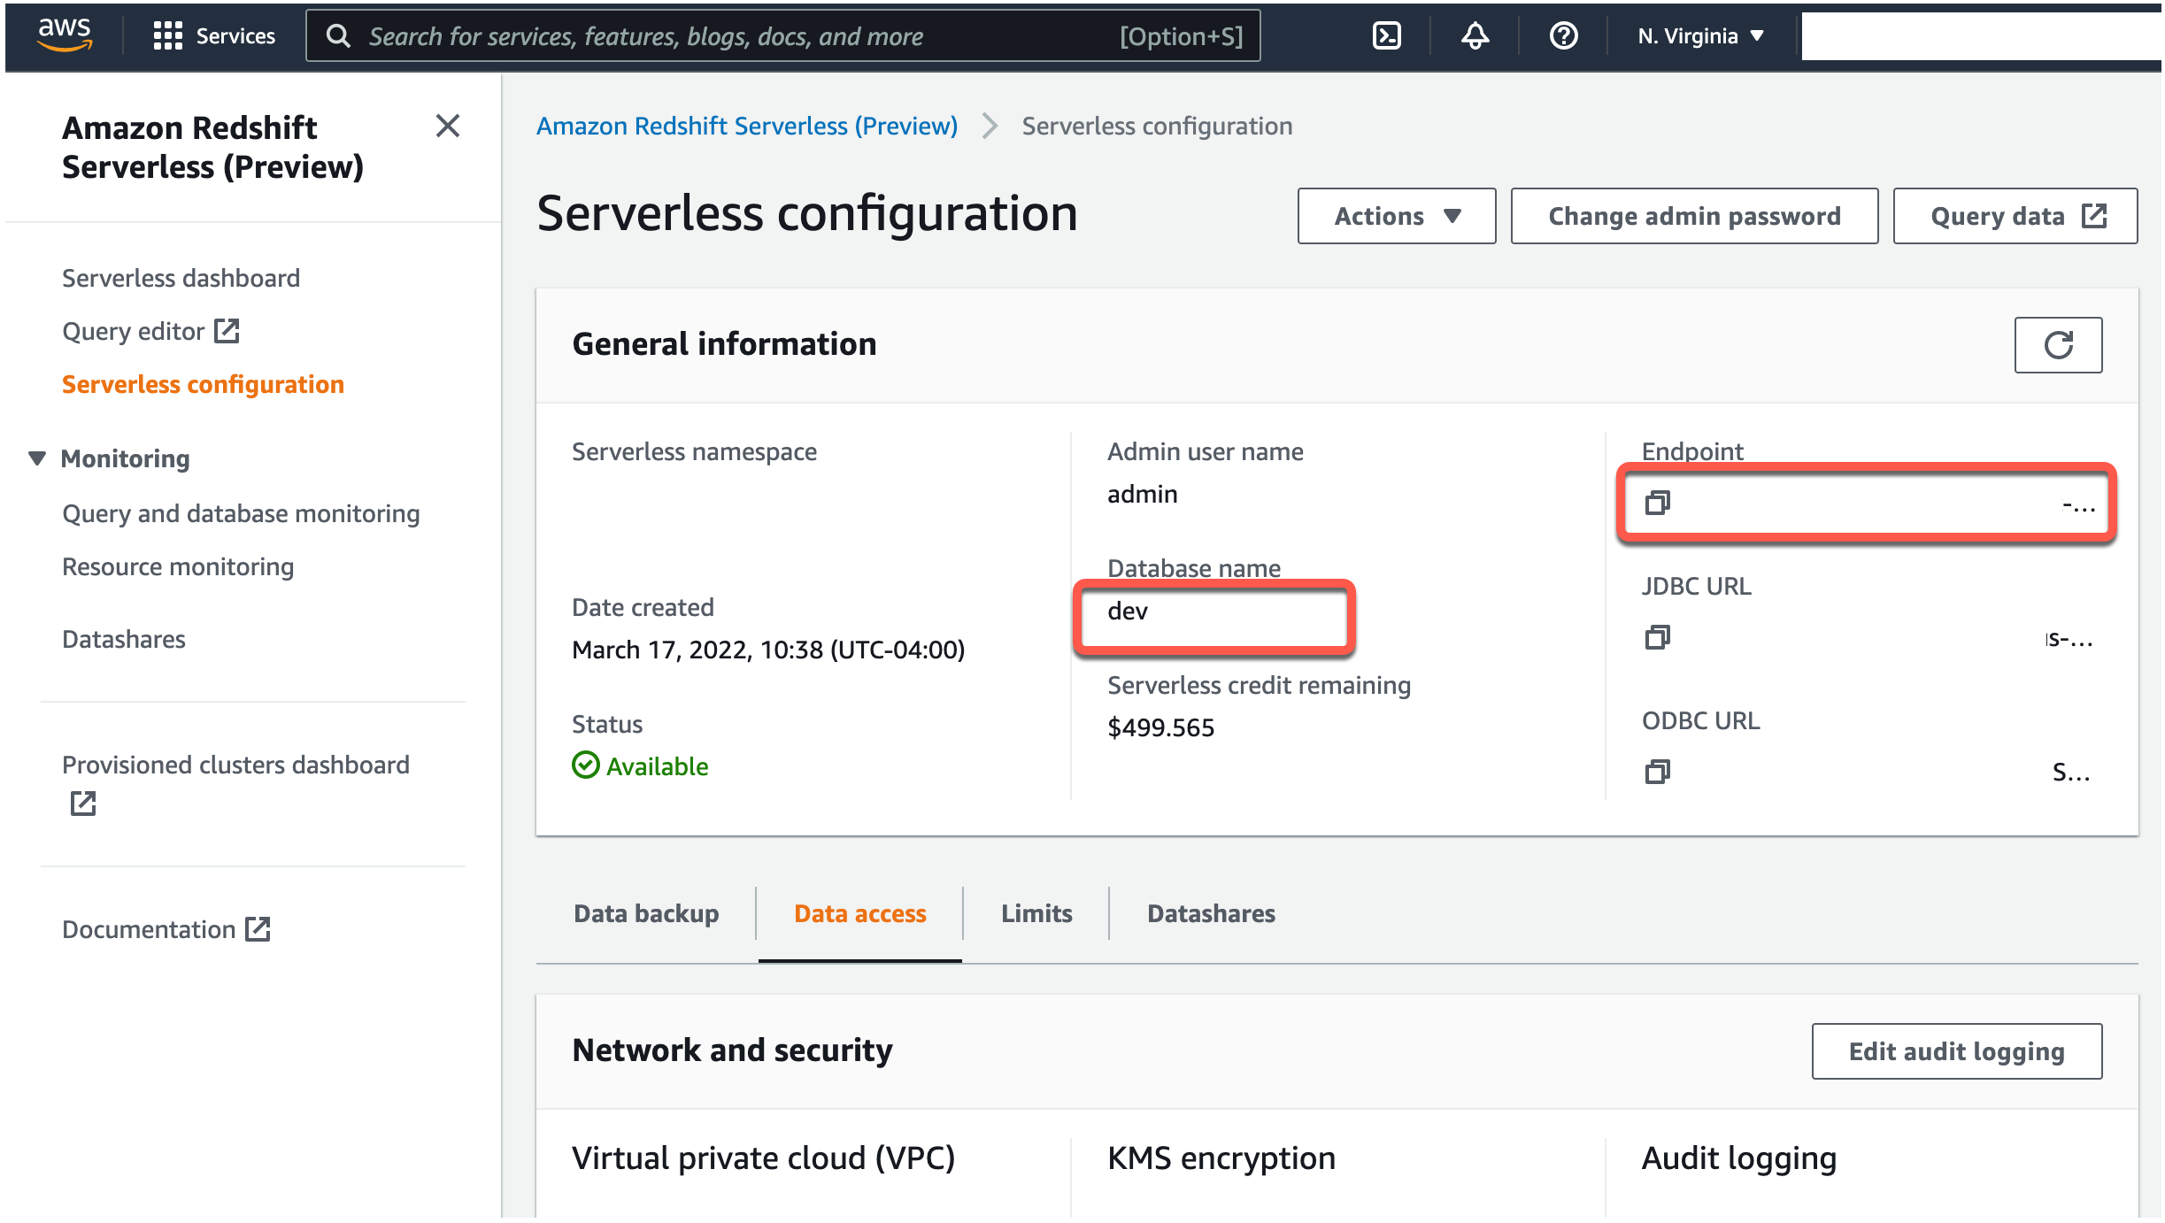Open the help question mark icon
The width and height of the screenshot is (2165, 1223).
(1563, 36)
